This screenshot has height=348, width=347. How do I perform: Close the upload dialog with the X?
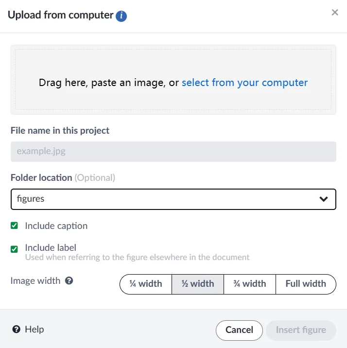[335, 13]
